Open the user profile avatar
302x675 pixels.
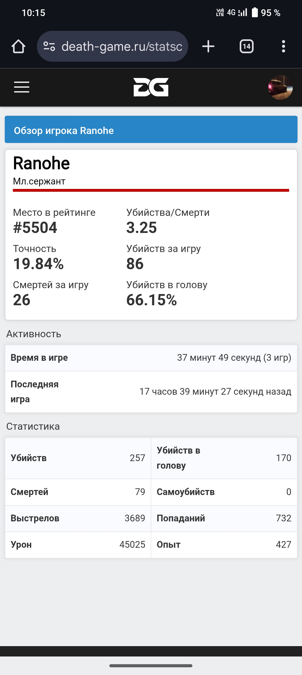(280, 87)
